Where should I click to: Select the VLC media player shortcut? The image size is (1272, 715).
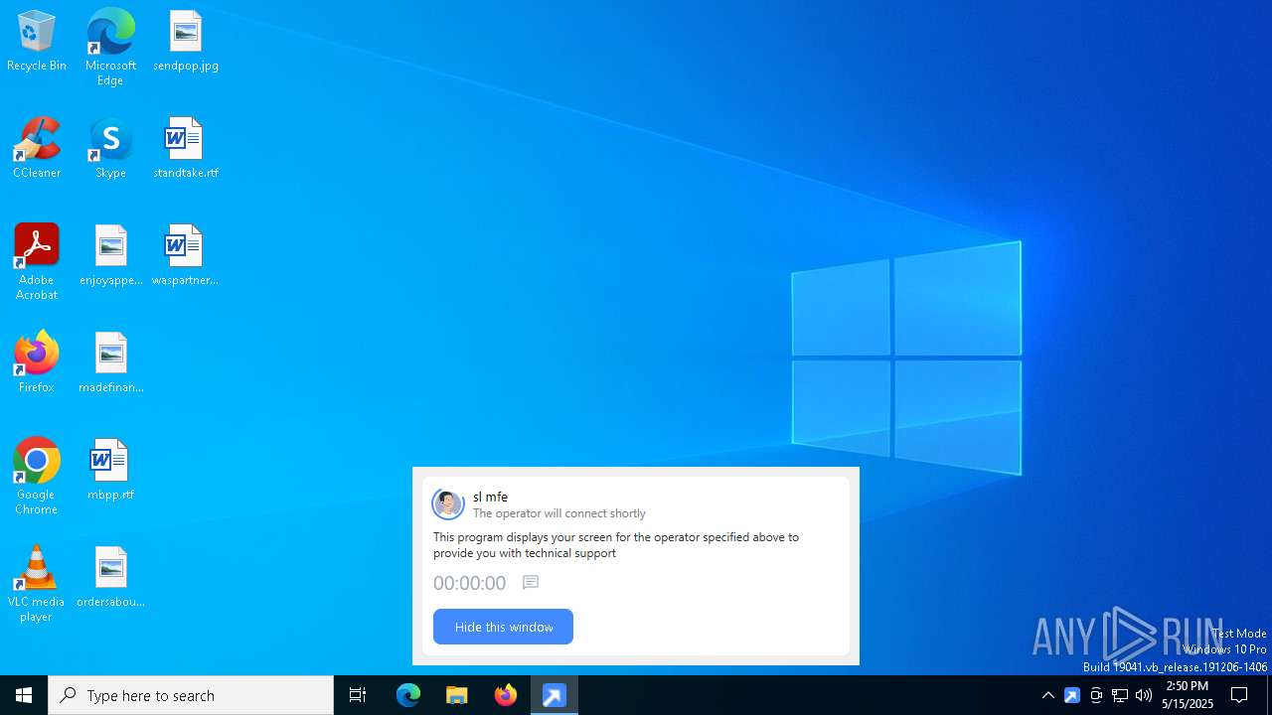(x=37, y=584)
